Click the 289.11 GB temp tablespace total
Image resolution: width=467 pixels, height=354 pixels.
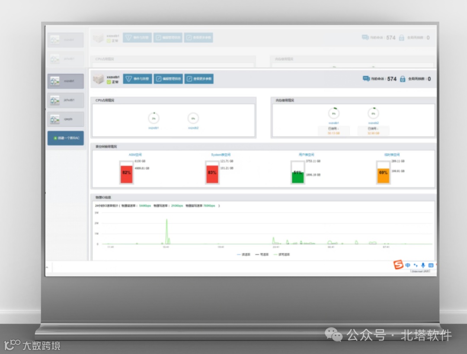398,161
